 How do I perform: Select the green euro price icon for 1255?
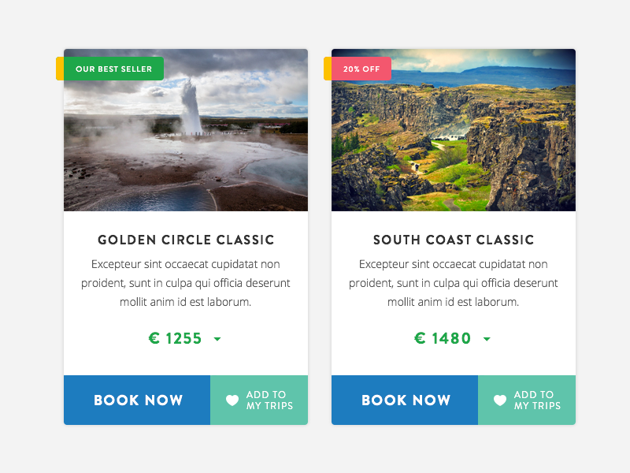(x=154, y=338)
